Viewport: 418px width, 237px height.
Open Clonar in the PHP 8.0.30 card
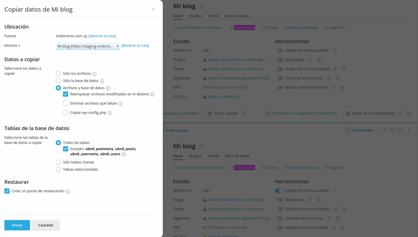269,27
